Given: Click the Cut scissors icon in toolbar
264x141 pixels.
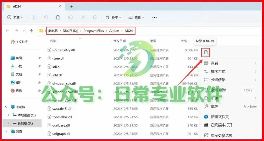Looking at the screenshot, I should pos(34,17).
